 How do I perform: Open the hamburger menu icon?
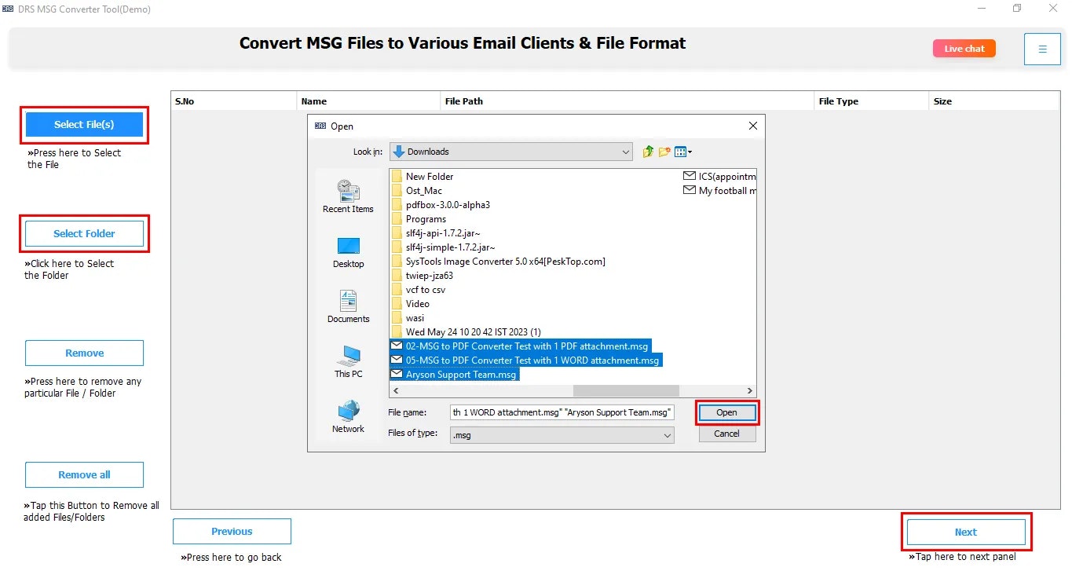point(1042,49)
